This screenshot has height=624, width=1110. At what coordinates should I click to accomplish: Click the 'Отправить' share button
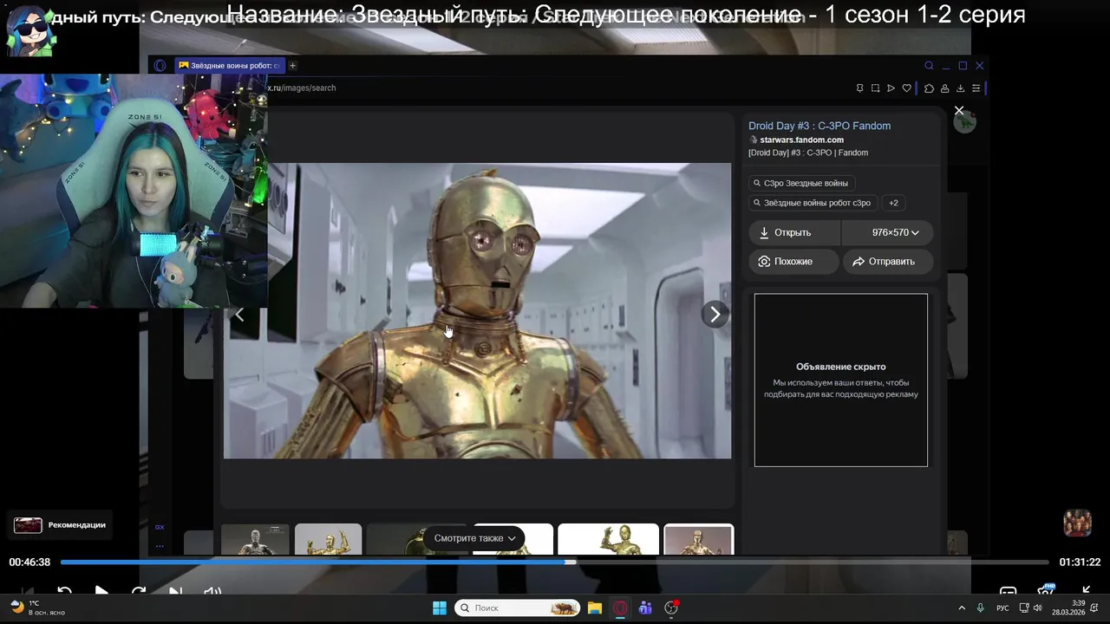coord(888,261)
